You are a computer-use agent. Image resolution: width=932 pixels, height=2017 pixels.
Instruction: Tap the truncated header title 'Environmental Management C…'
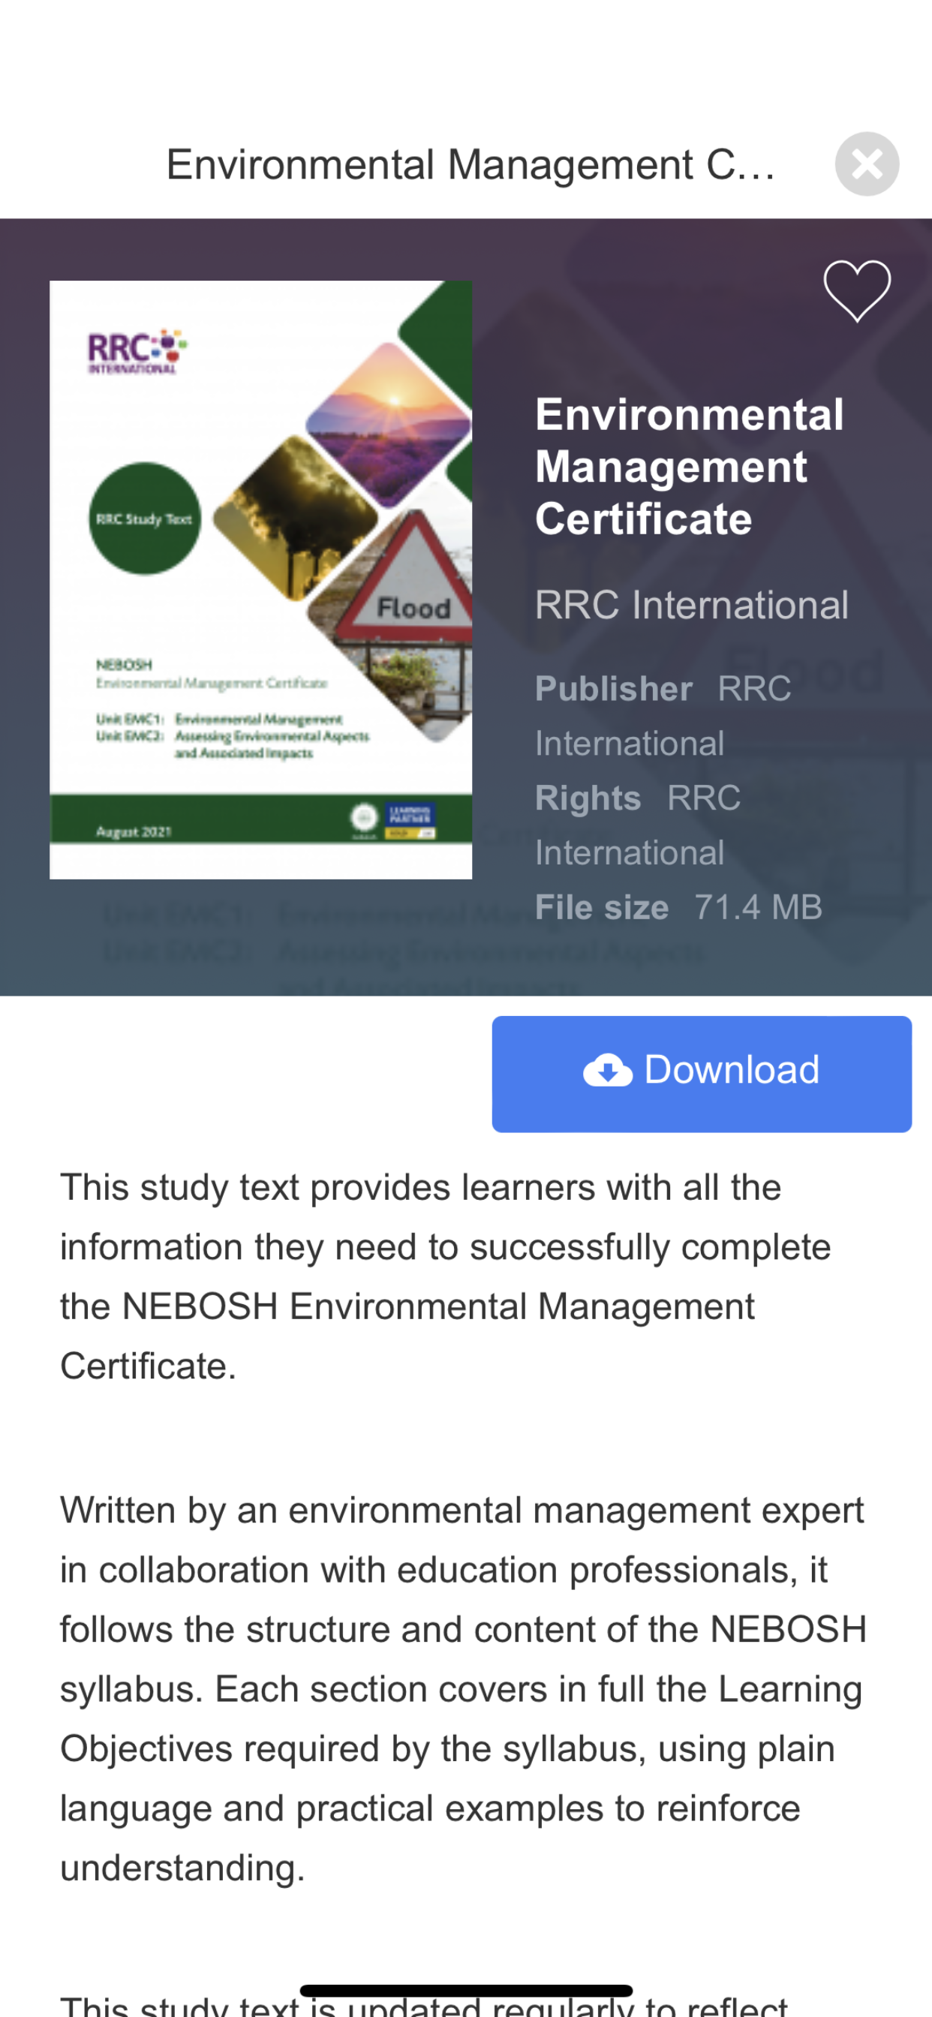pyautogui.click(x=471, y=164)
